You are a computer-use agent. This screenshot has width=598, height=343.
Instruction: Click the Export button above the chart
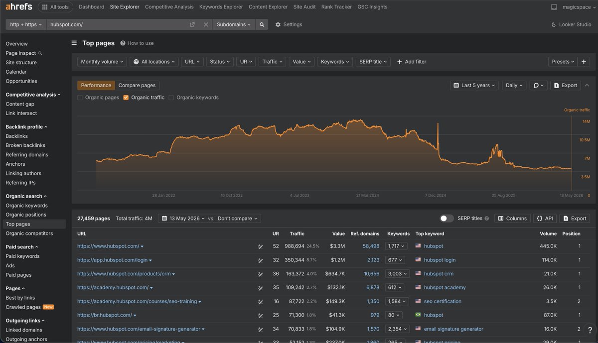(x=565, y=85)
